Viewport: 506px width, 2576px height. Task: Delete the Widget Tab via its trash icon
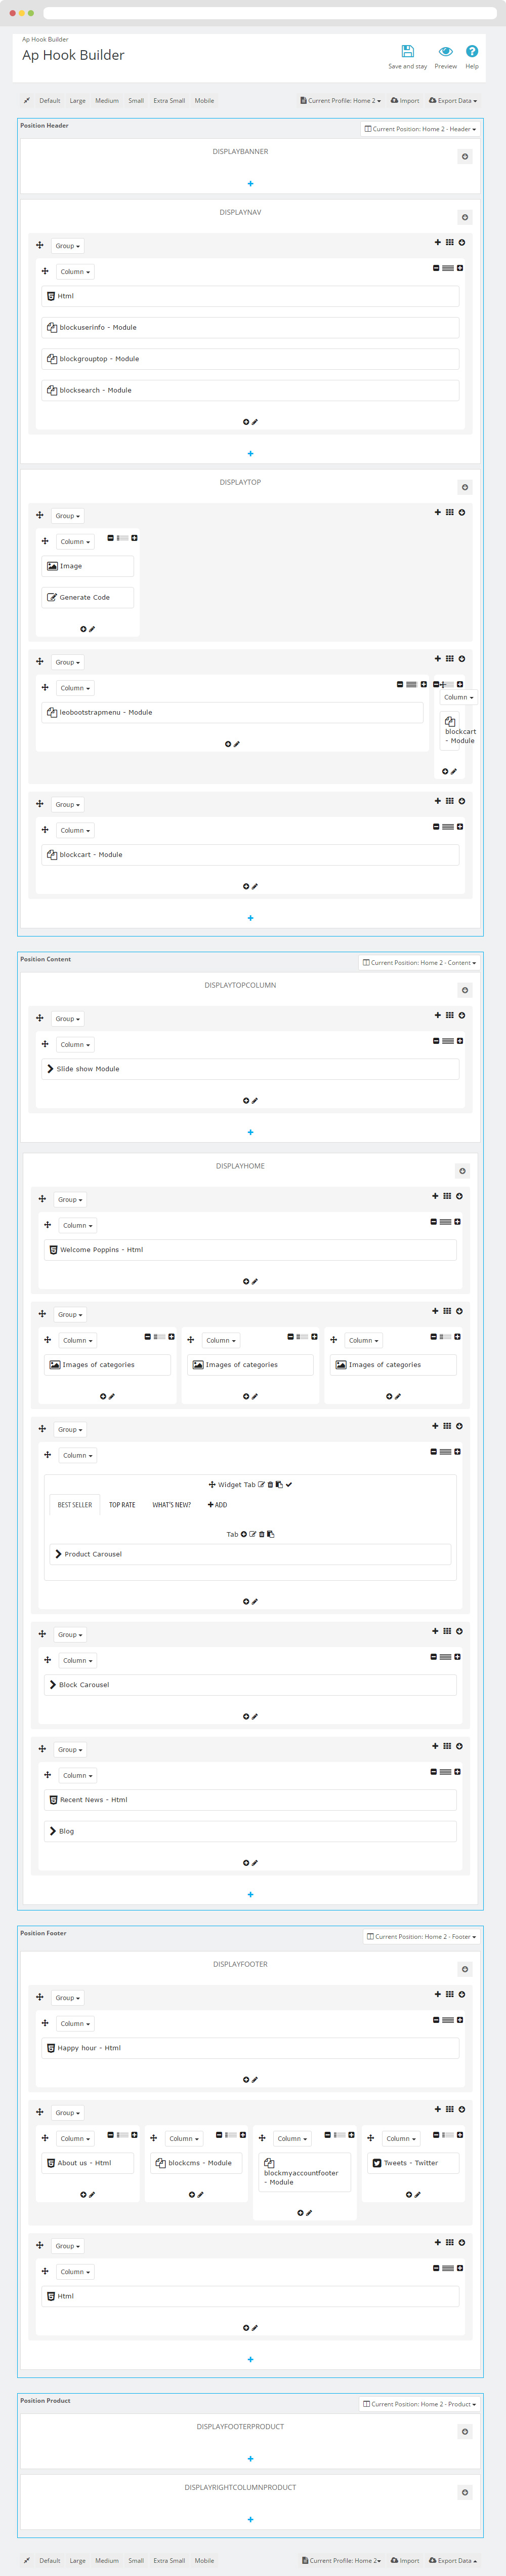(270, 1484)
